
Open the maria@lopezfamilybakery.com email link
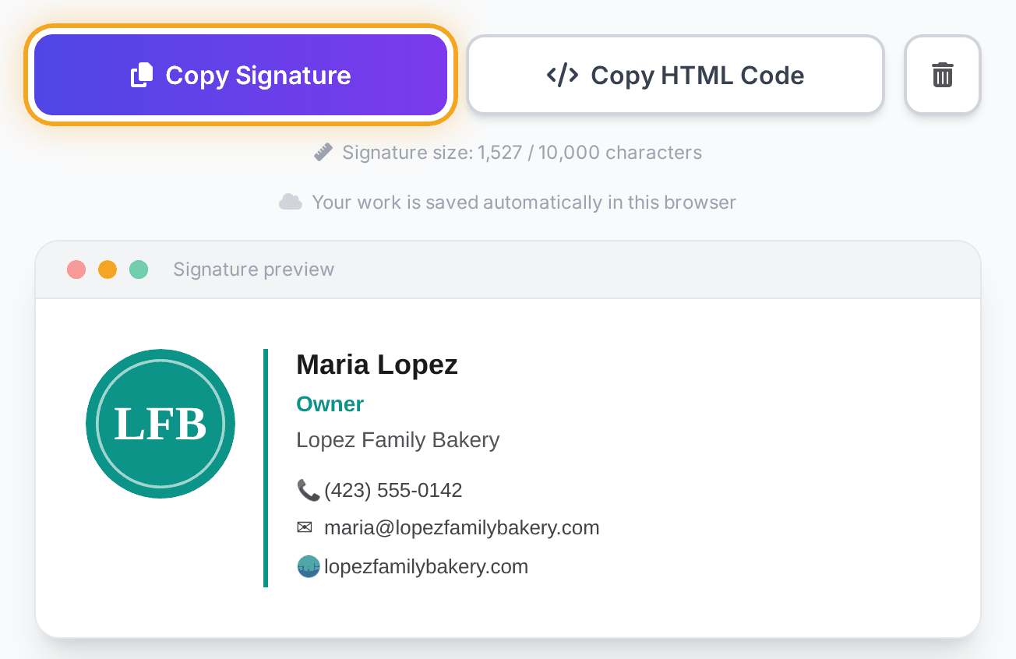tap(462, 527)
